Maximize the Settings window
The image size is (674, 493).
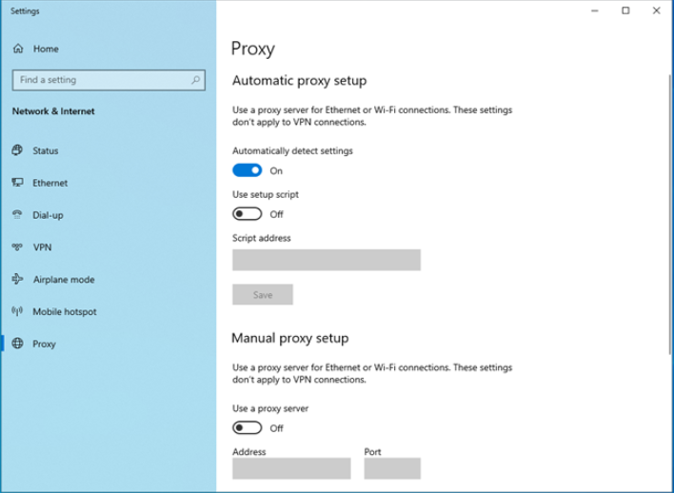pyautogui.click(x=625, y=10)
